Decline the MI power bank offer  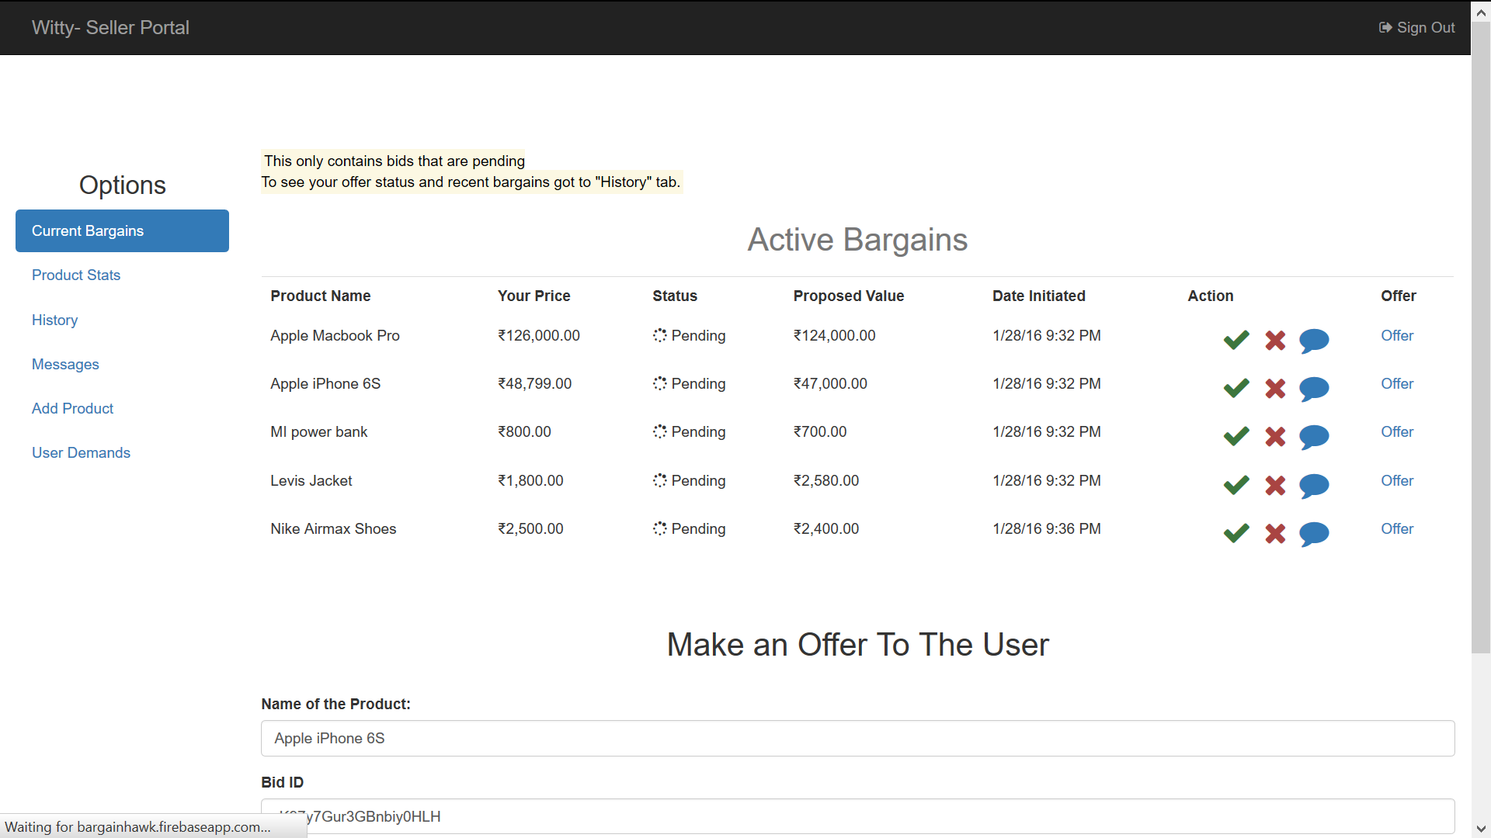tap(1275, 437)
